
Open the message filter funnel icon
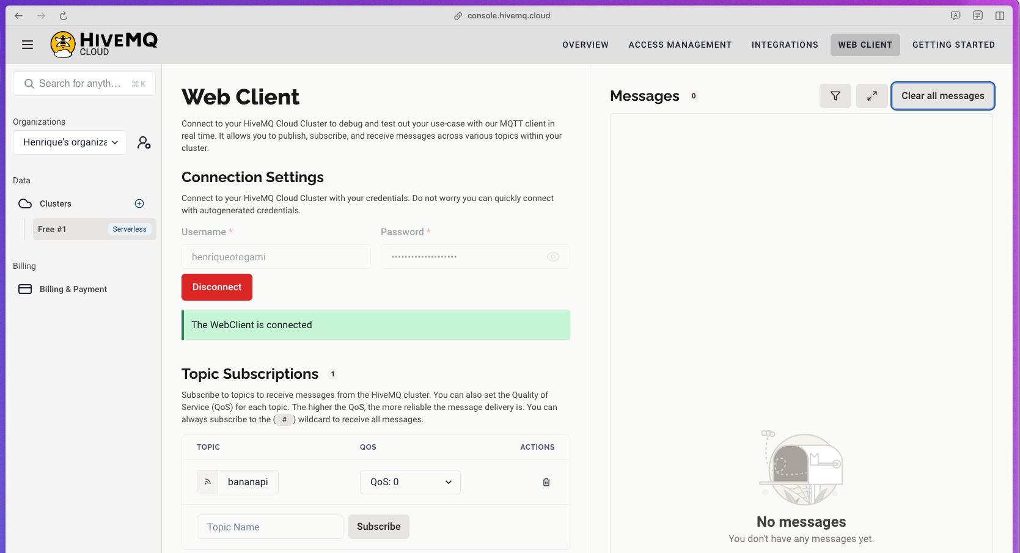coord(835,96)
